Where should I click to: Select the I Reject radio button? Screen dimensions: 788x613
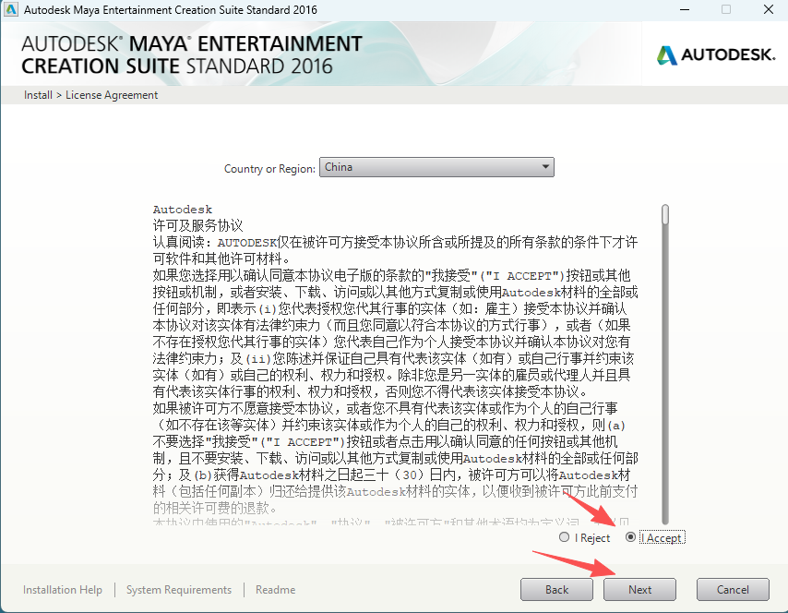564,537
